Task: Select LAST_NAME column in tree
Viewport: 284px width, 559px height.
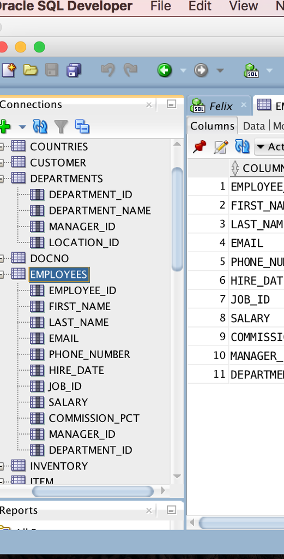Action: [x=78, y=322]
